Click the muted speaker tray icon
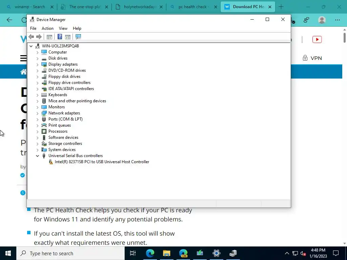Viewport: 347px width, 260px height. click(303, 253)
